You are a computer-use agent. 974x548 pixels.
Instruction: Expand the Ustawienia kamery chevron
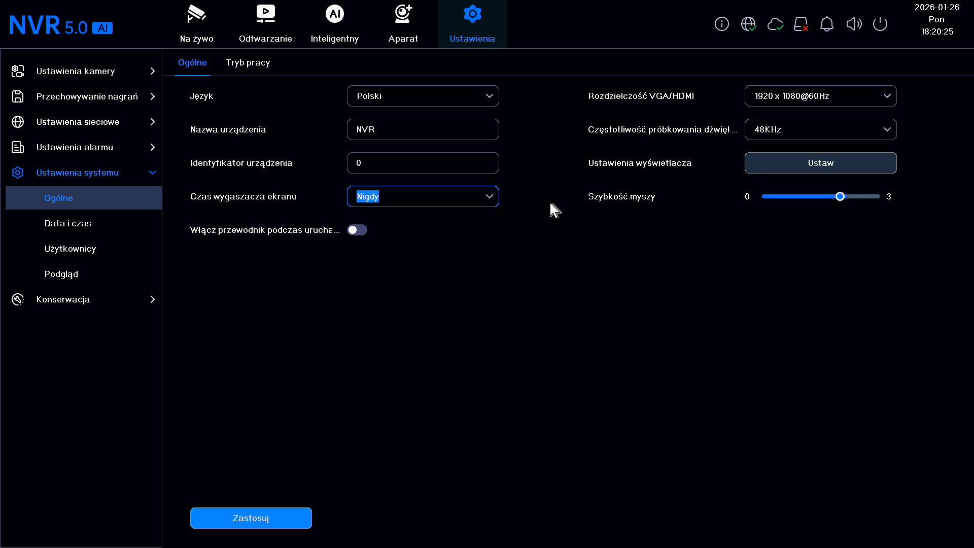pyautogui.click(x=152, y=71)
